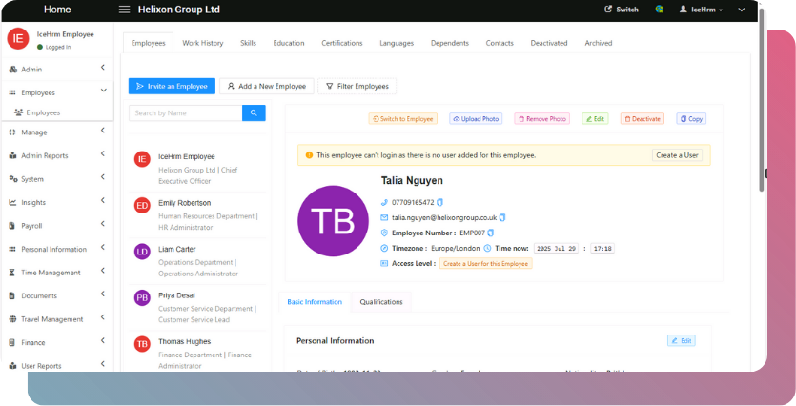The height and width of the screenshot is (406, 796).
Task: Click Edit in Personal Information section
Action: 682,340
